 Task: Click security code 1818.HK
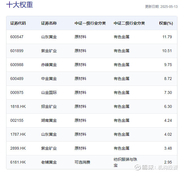[x=18, y=106]
